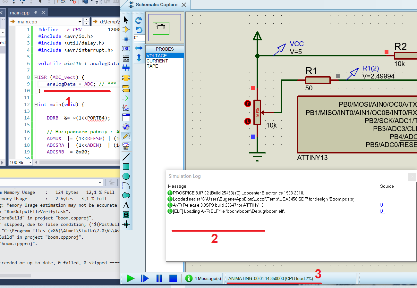Select the Selection Mode arrow tool in Proteus
Screen dimensions: 417x288
click(x=126, y=20)
